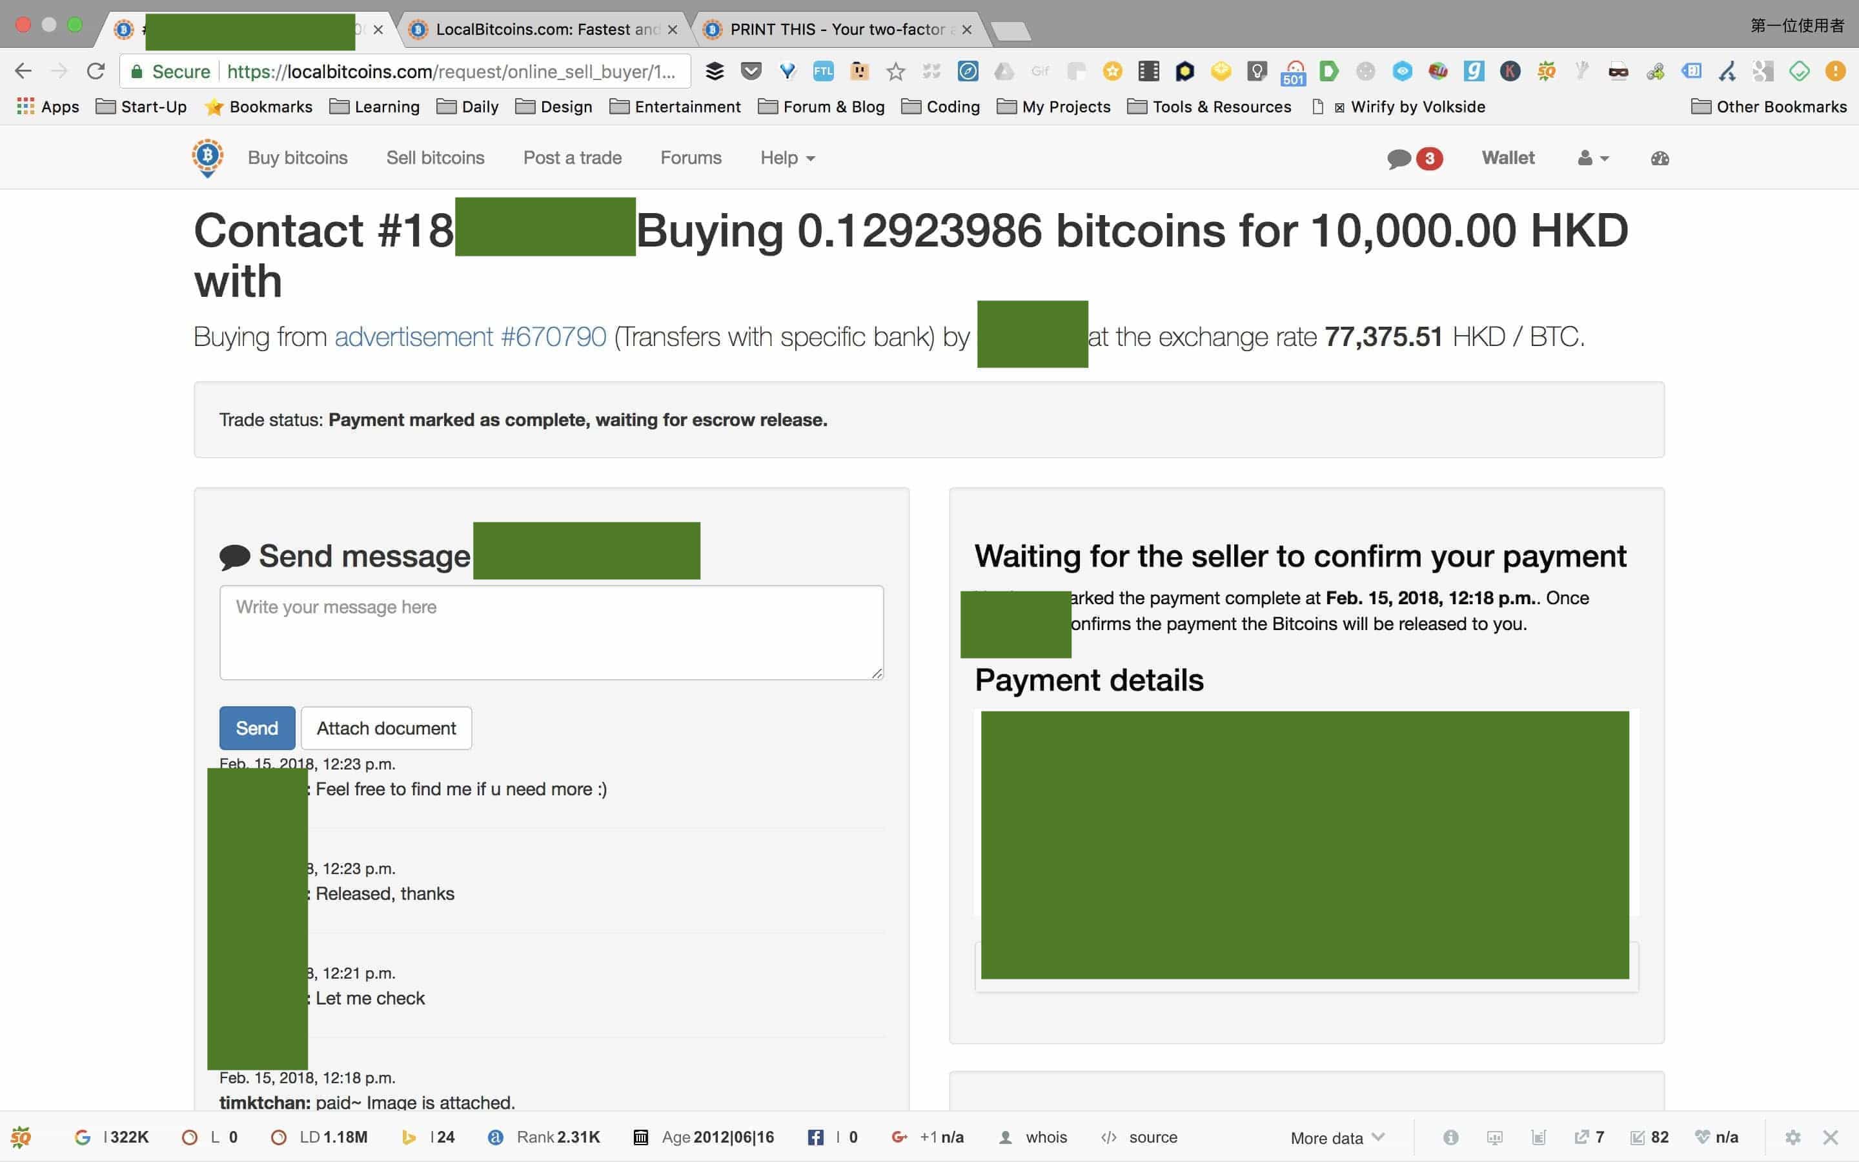Click the green checkmark diamond extension icon

pyautogui.click(x=1799, y=72)
